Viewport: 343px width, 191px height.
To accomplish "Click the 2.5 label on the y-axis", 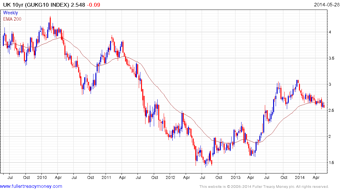I will click(x=332, y=110).
